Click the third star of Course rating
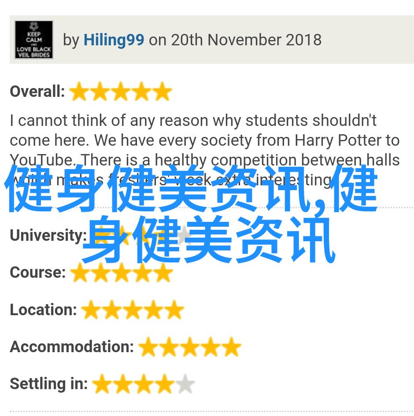Viewport: 414px width, 416px height. coord(122,272)
